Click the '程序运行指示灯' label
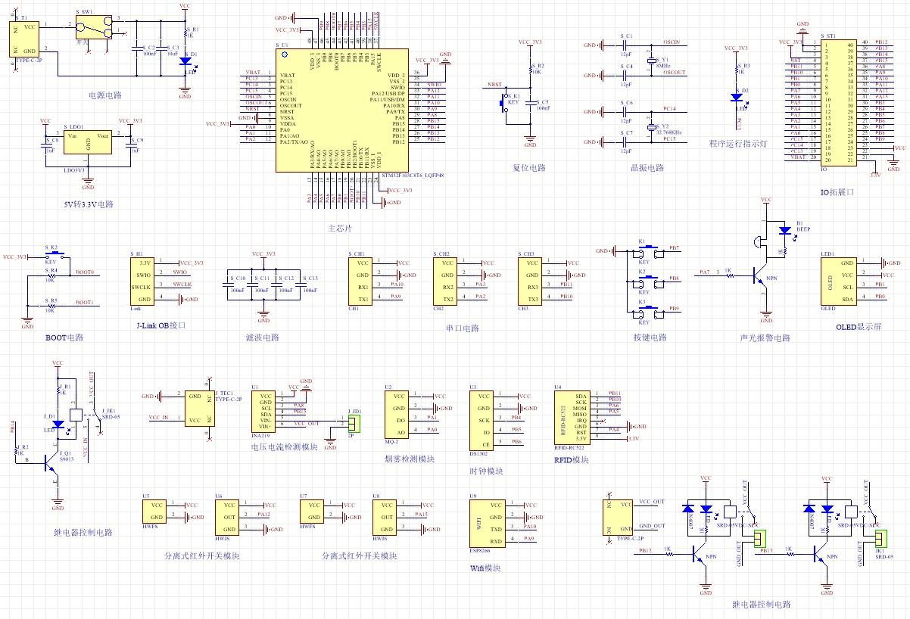This screenshot has height=619, width=910. (x=738, y=143)
